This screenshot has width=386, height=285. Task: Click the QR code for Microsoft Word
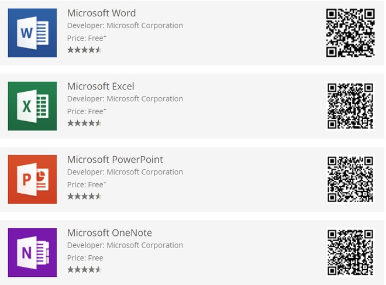(350, 33)
